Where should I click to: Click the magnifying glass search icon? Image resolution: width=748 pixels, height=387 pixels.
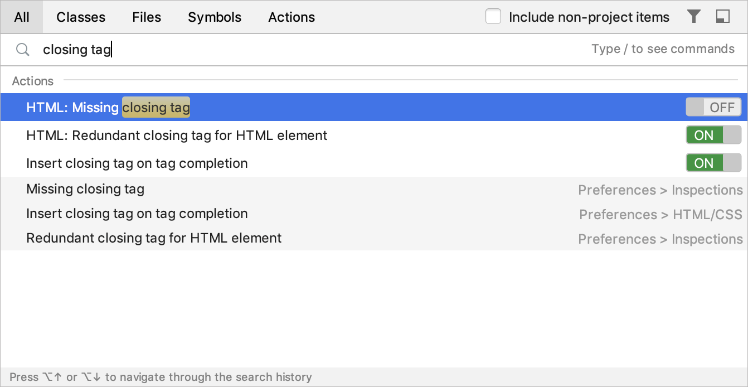(x=23, y=50)
